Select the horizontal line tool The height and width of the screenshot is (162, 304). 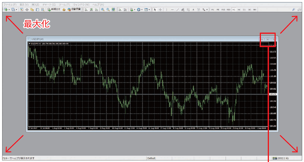pyautogui.click(x=173, y=10)
